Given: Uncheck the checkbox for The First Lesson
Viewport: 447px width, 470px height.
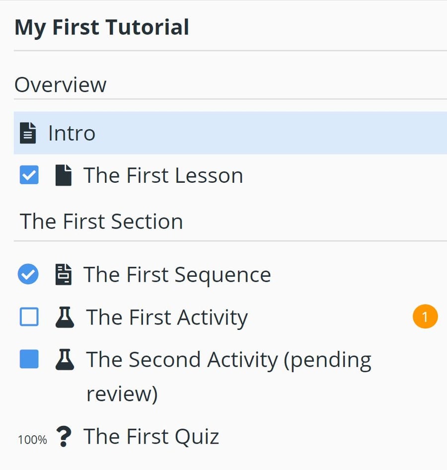Looking at the screenshot, I should [x=28, y=175].
